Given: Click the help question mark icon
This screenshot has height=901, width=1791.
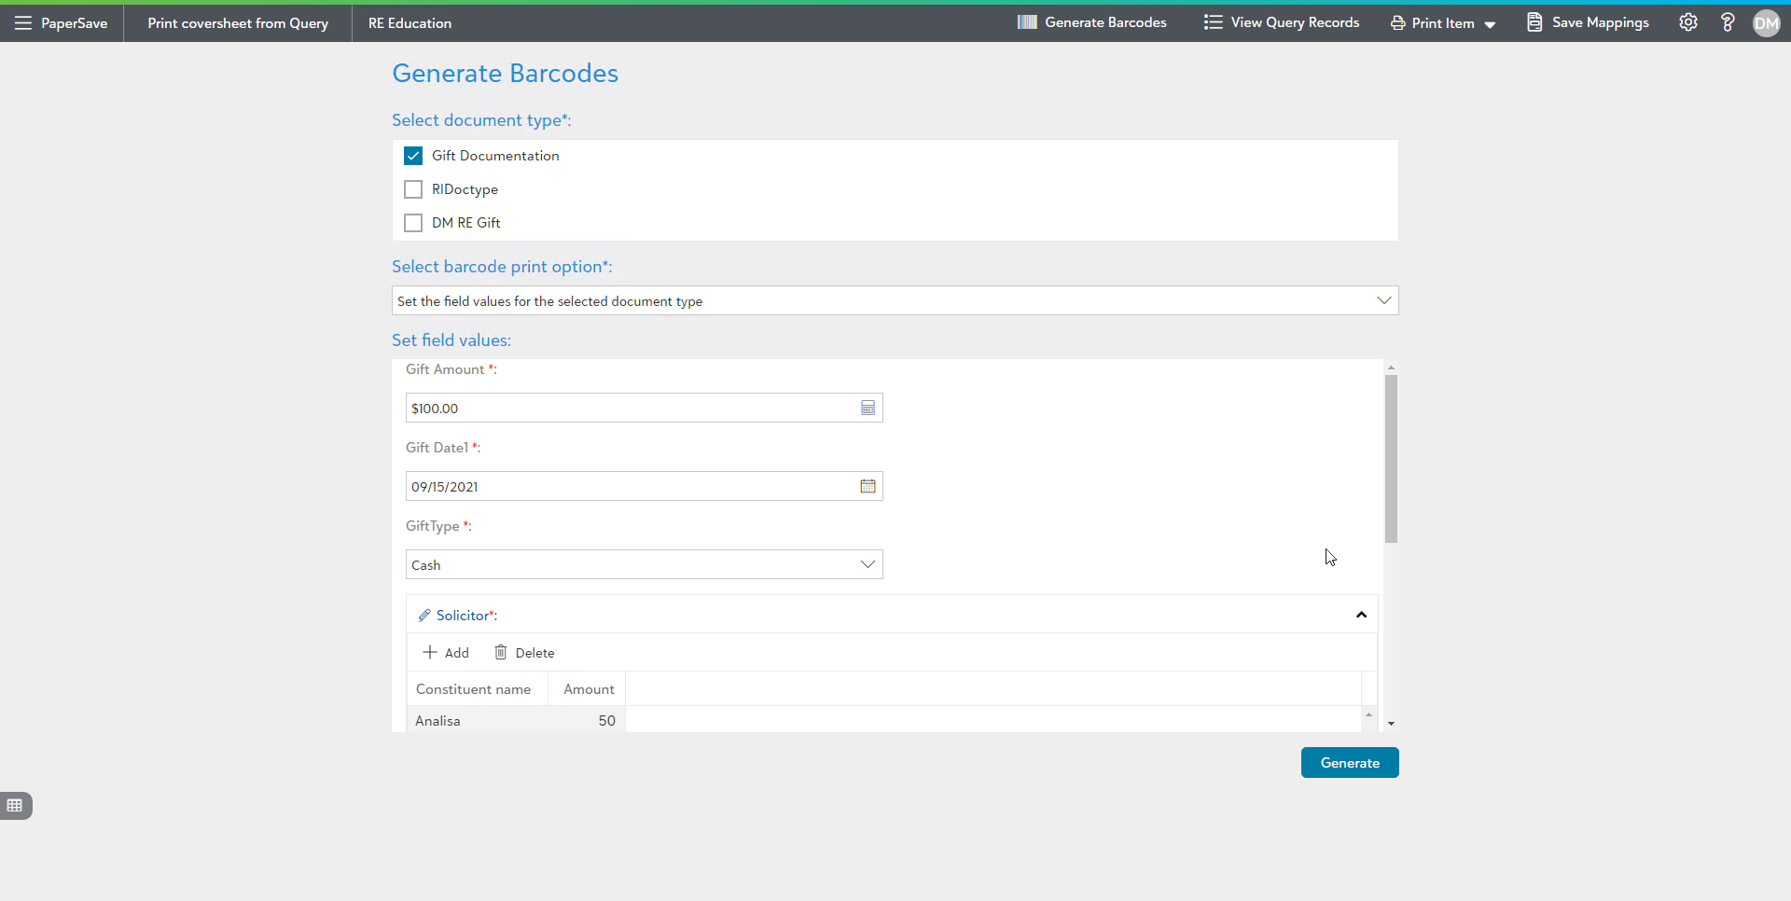Looking at the screenshot, I should point(1727,22).
